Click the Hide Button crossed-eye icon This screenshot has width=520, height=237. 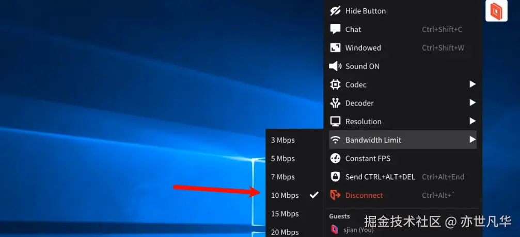335,11
